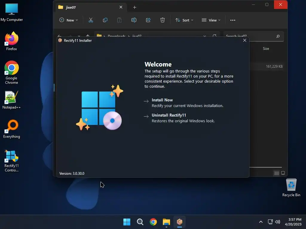Image resolution: width=306 pixels, height=229 pixels.
Task: Click the Size column header
Action: [266, 49]
